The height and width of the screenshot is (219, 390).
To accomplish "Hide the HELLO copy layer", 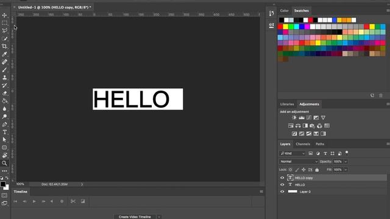I will click(282, 178).
